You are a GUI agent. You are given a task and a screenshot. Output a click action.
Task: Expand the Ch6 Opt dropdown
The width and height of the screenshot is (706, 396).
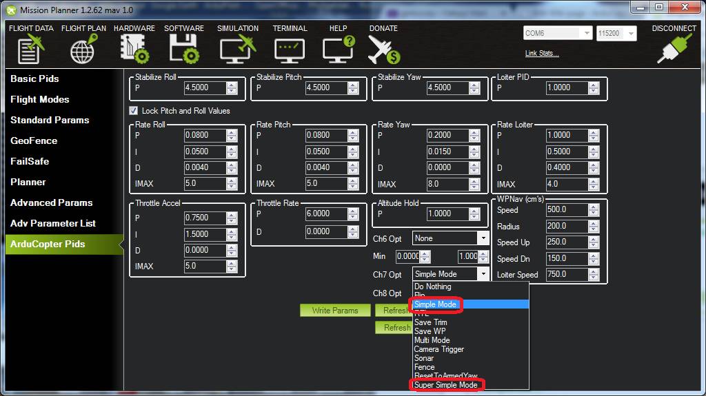(483, 238)
